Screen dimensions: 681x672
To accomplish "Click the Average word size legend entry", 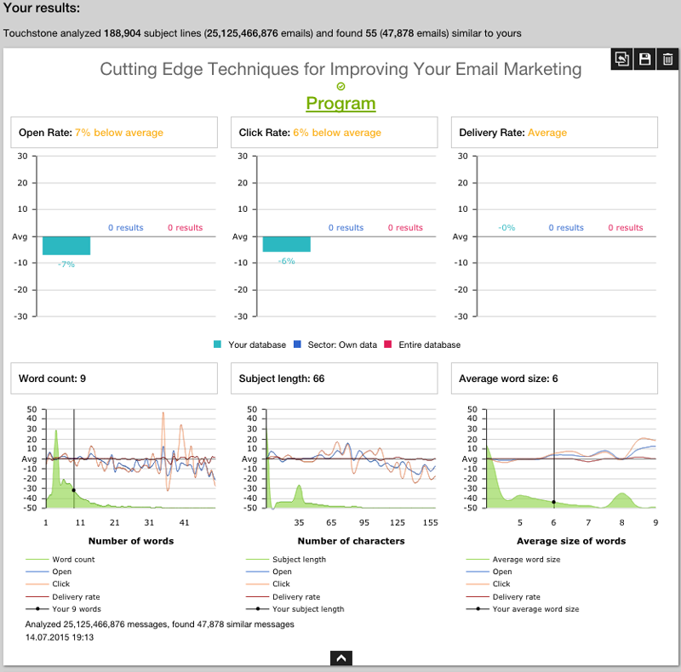I will (x=513, y=559).
